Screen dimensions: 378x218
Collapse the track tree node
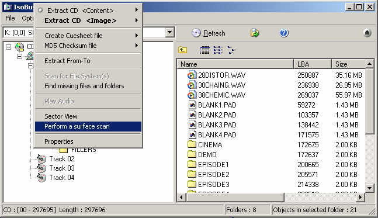[30, 65]
